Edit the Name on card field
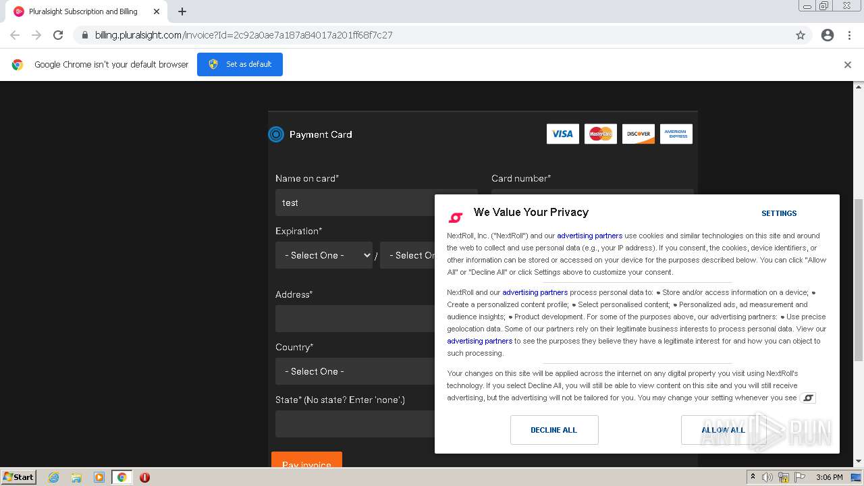 pyautogui.click(x=355, y=202)
